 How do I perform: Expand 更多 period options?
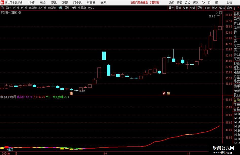[x=91, y=8]
